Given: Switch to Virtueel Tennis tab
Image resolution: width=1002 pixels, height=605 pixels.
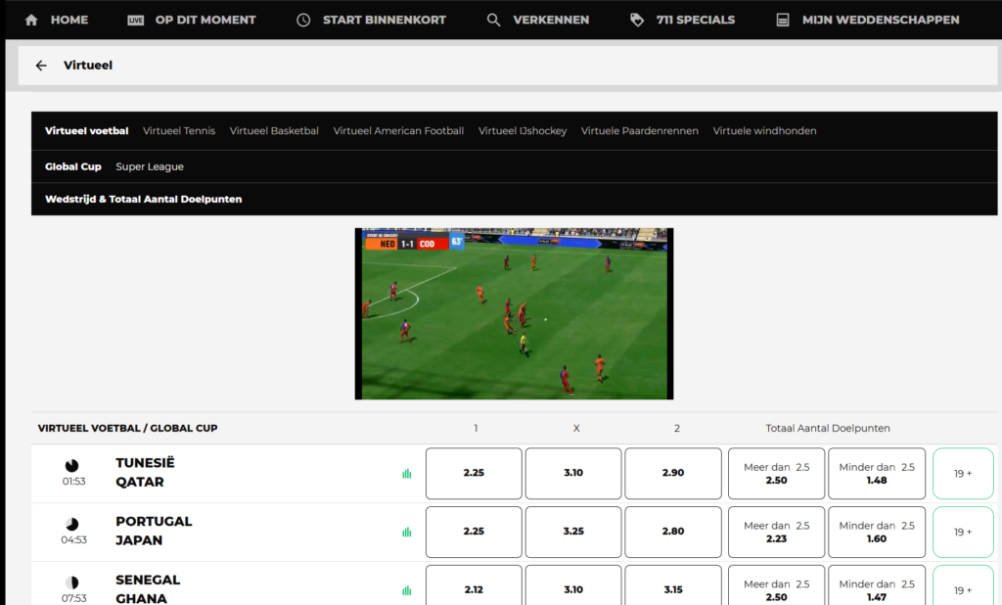Looking at the screenshot, I should click(x=179, y=130).
